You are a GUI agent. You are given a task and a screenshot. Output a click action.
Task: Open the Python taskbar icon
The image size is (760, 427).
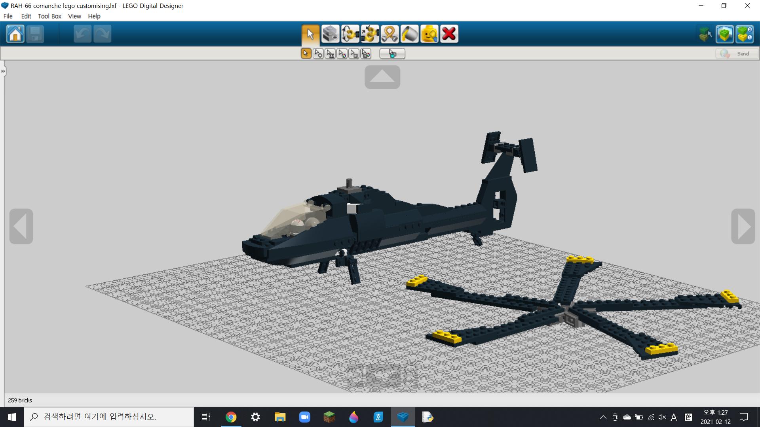click(427, 417)
